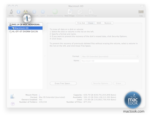The image size is (152, 117).
Task: Click the Name field containing Macintosh HD
Action: [x=110, y=61]
